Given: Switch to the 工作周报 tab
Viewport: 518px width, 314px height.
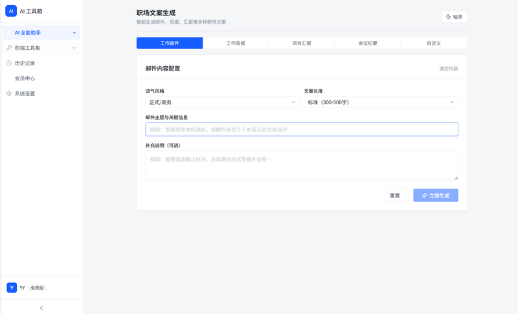Looking at the screenshot, I should pos(236,43).
